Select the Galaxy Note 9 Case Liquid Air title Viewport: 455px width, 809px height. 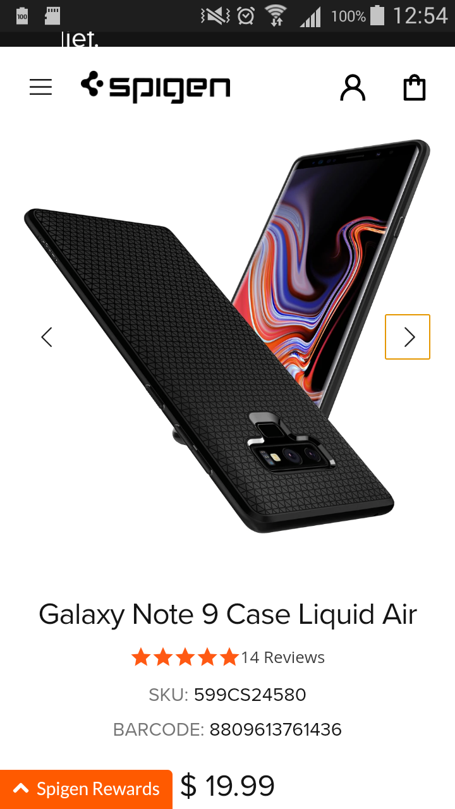point(227,614)
